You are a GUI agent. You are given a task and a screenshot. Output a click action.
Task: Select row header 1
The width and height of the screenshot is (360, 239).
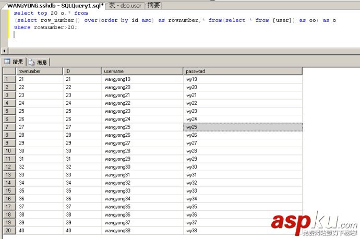click(9, 79)
